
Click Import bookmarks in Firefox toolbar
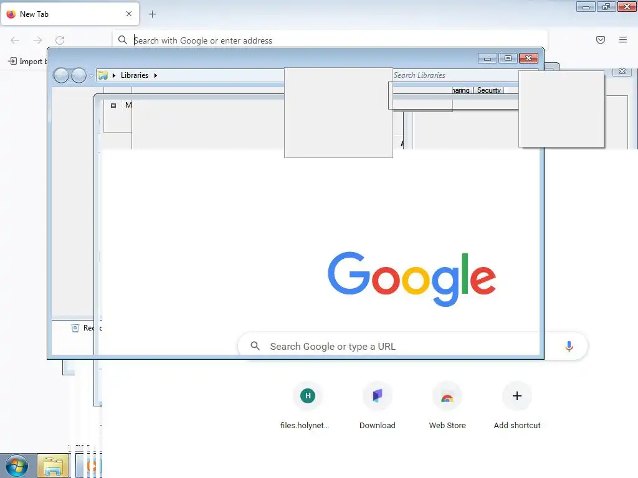tap(27, 62)
